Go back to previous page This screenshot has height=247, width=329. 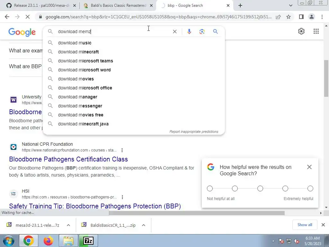(x=7, y=17)
